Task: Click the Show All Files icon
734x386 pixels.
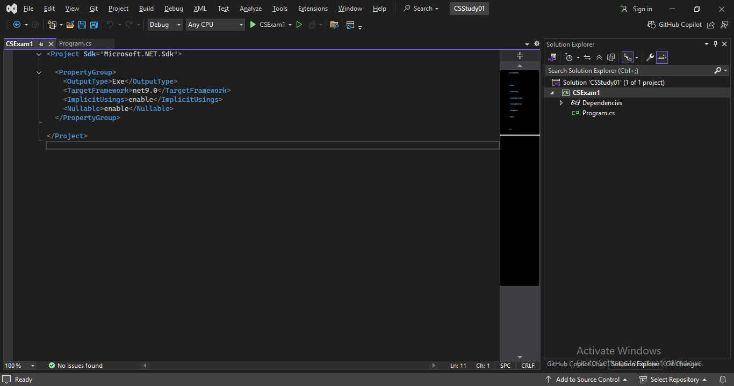Action: pyautogui.click(x=611, y=57)
